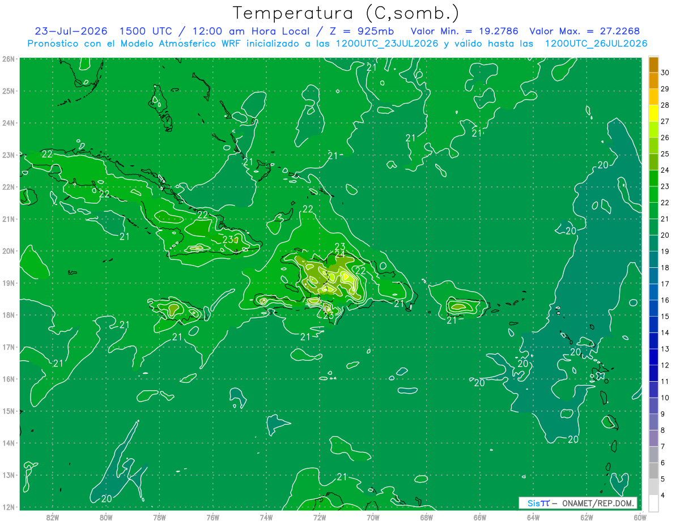Select the date text "23-Jul-2026"
680x525 pixels.
tap(71, 31)
